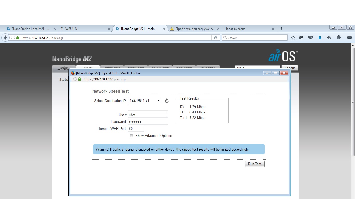Open the smiley-face chat button
355x199 pixels.
pos(339,38)
